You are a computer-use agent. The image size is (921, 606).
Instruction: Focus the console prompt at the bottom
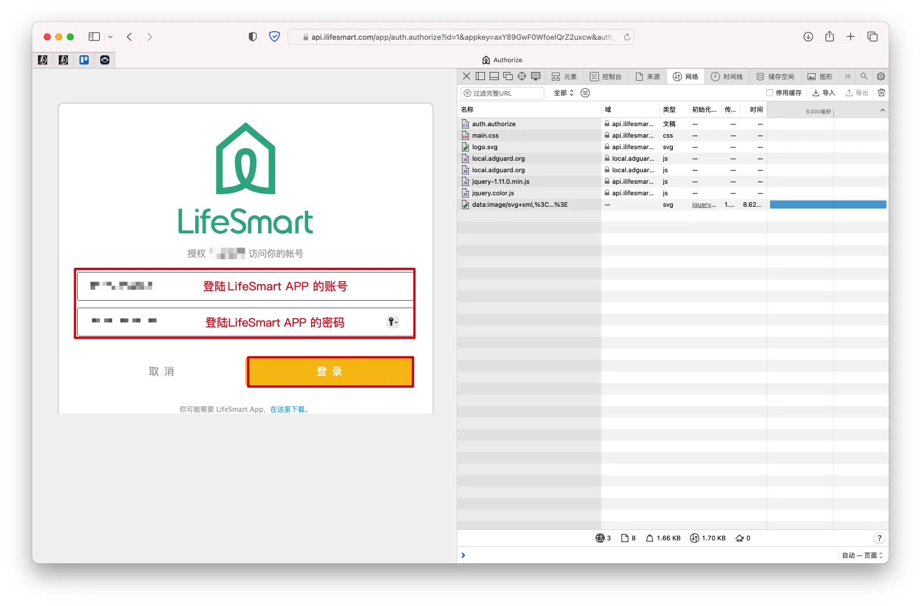[648, 555]
